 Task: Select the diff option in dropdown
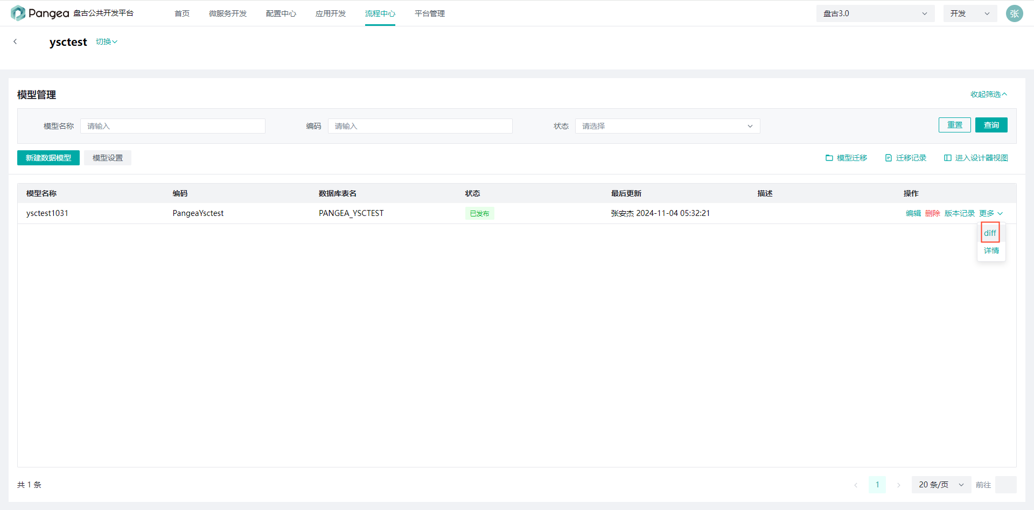(x=990, y=233)
